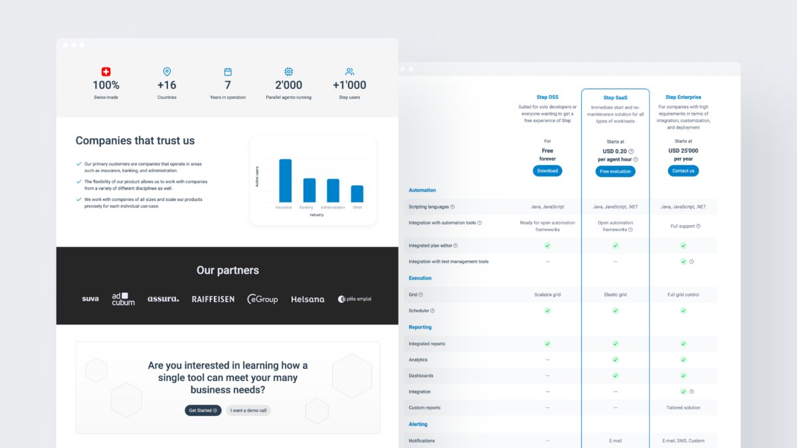Click the Countries location pin icon

167,72
